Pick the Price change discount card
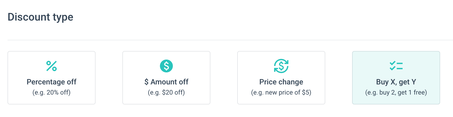 coord(281,77)
